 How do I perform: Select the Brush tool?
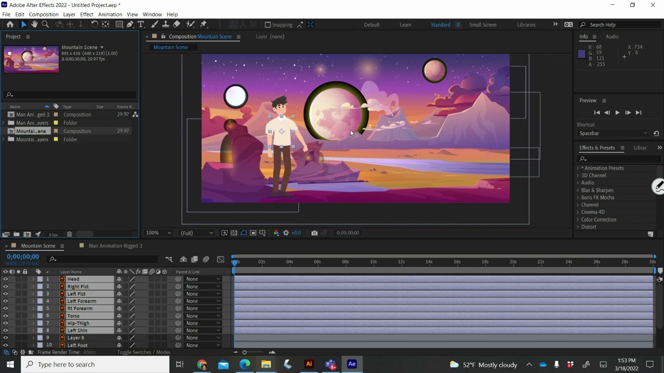155,24
